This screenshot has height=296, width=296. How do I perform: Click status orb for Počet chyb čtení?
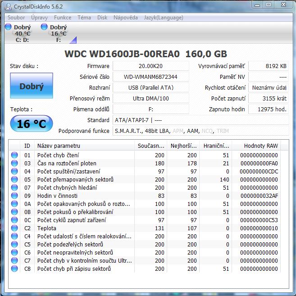[x=14, y=155]
